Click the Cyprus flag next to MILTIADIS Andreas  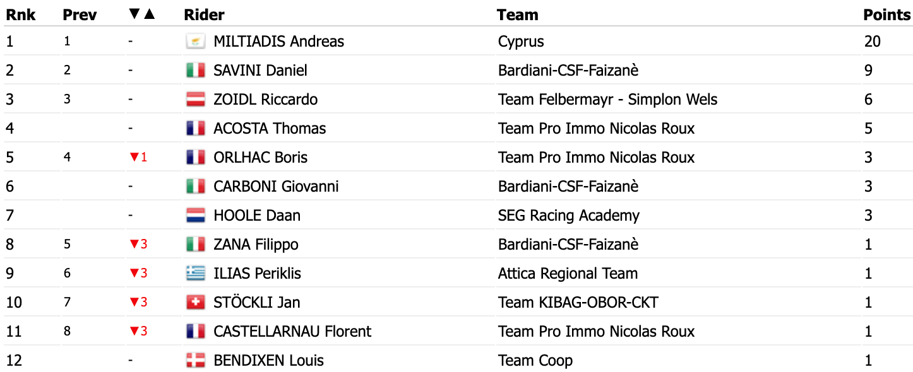click(x=196, y=42)
